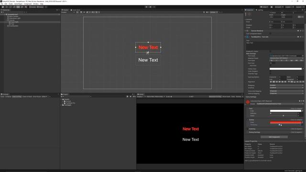This screenshot has height=172, width=306.
Task: Open the Assets menu
Action: click(11, 4)
